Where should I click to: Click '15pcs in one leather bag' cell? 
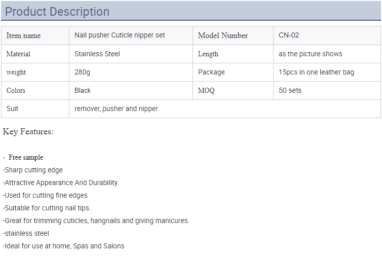(327, 72)
